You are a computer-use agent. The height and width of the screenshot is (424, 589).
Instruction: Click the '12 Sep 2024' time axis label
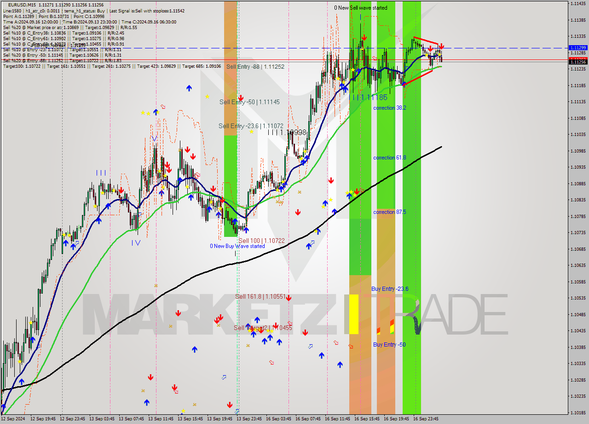coord(13,419)
